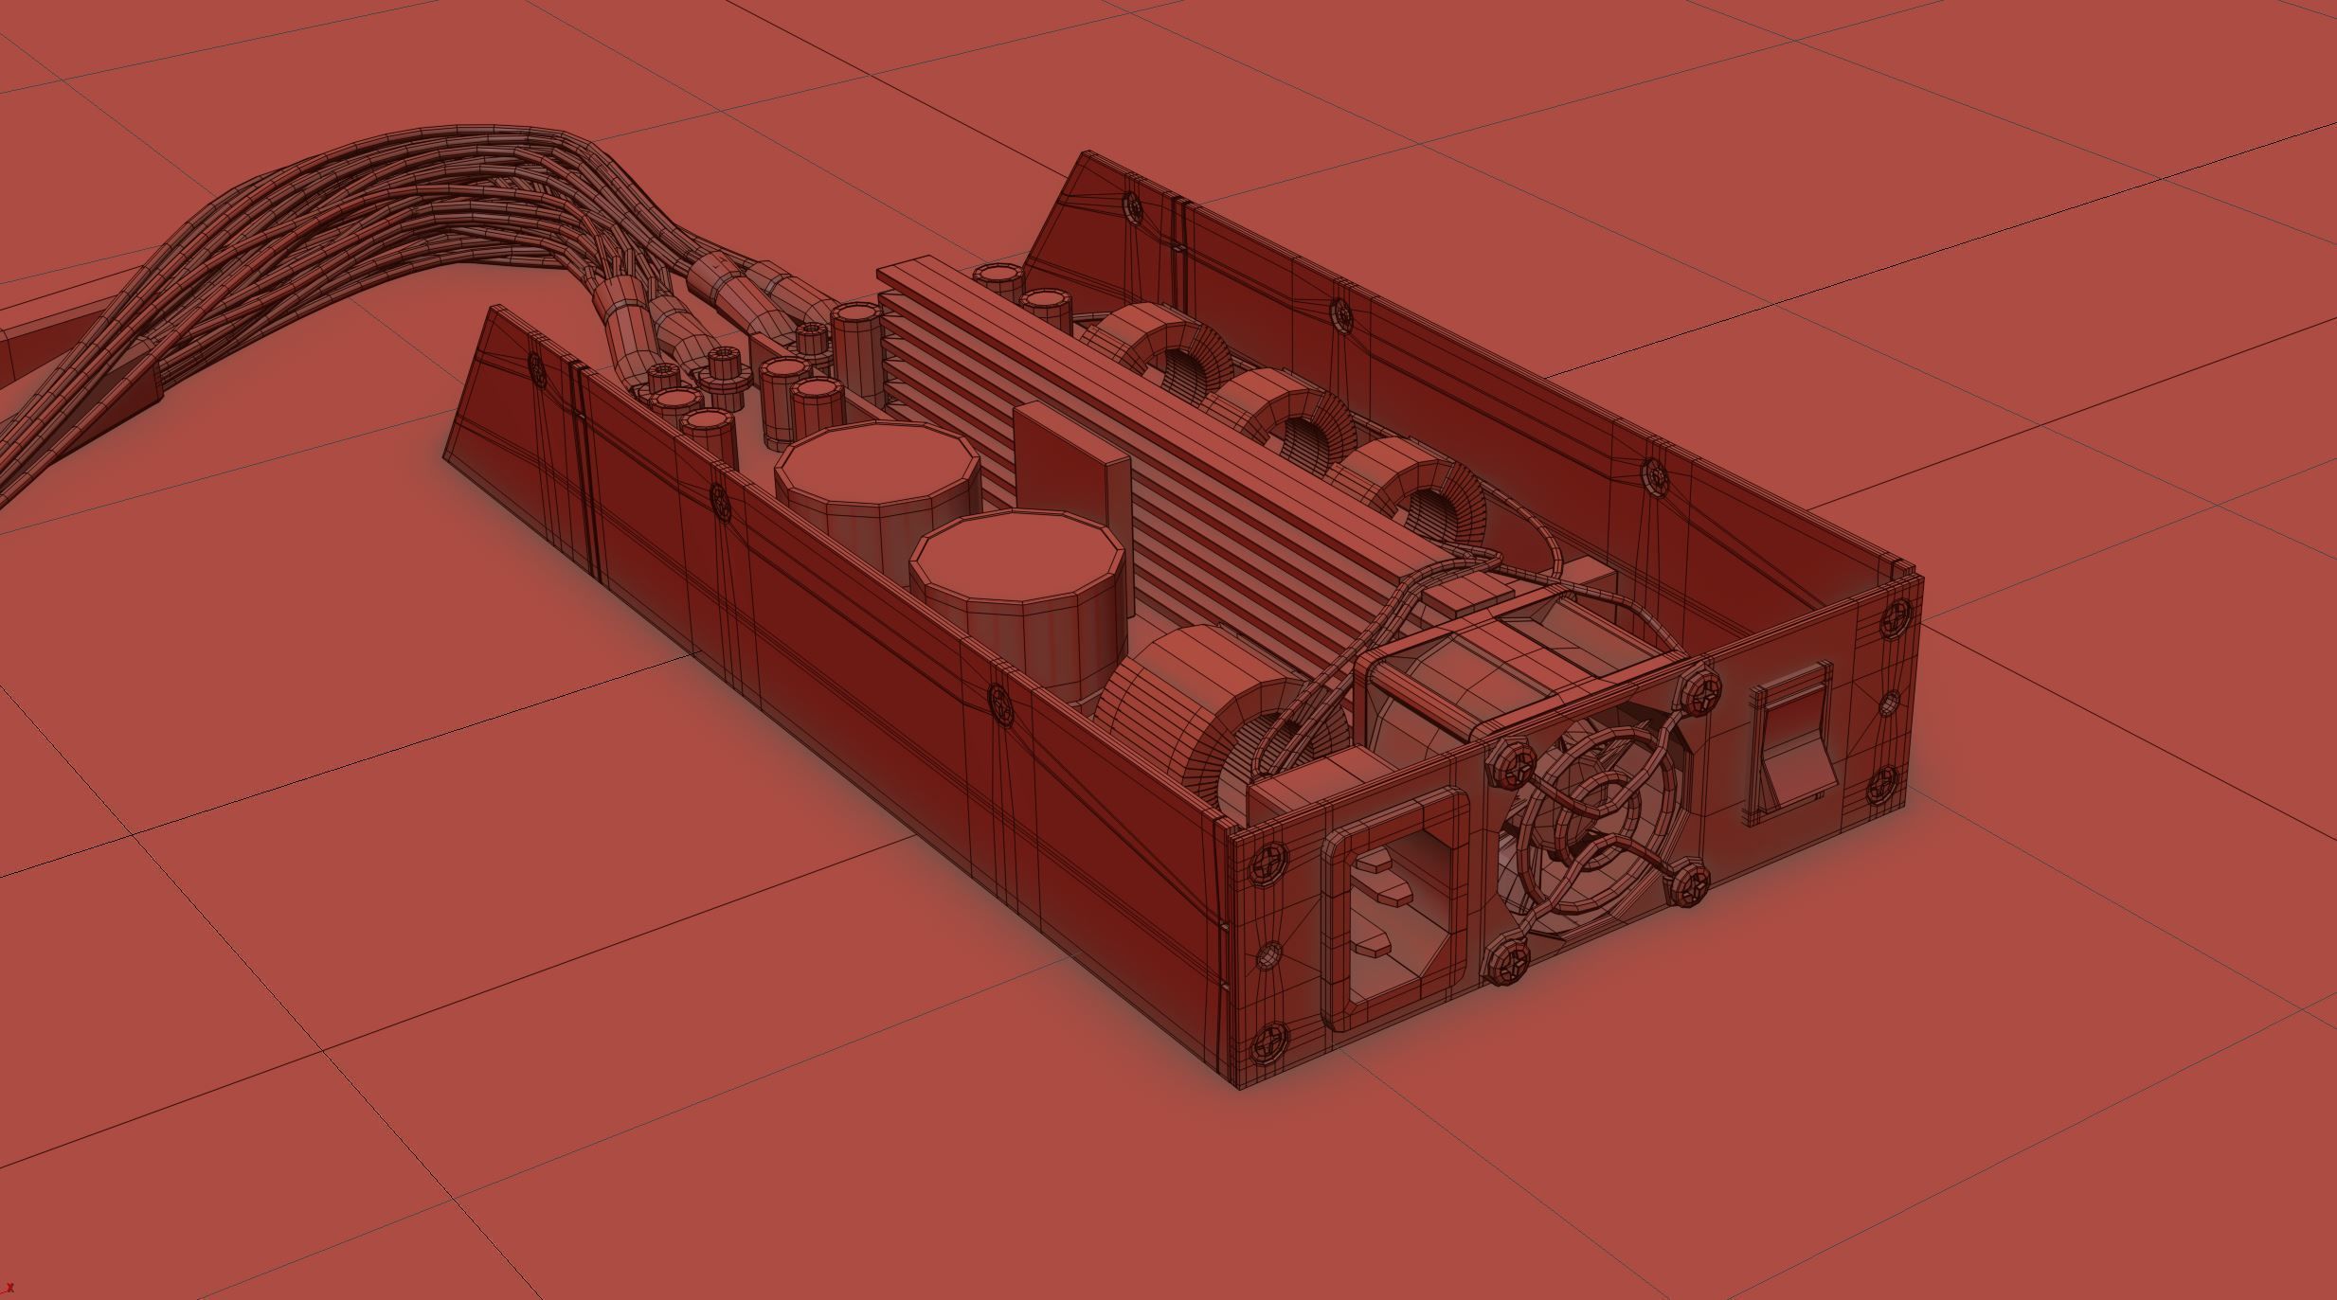
Task: Click the X axis indicator label
Action: [9, 1288]
